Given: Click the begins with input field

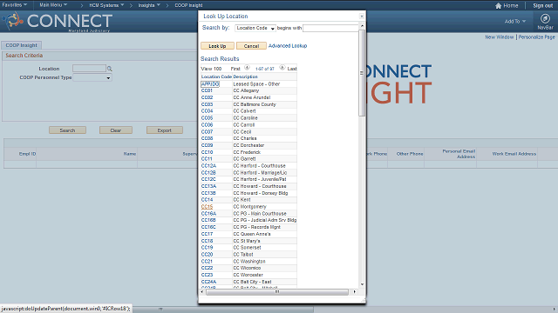Looking at the screenshot, I should coord(330,28).
